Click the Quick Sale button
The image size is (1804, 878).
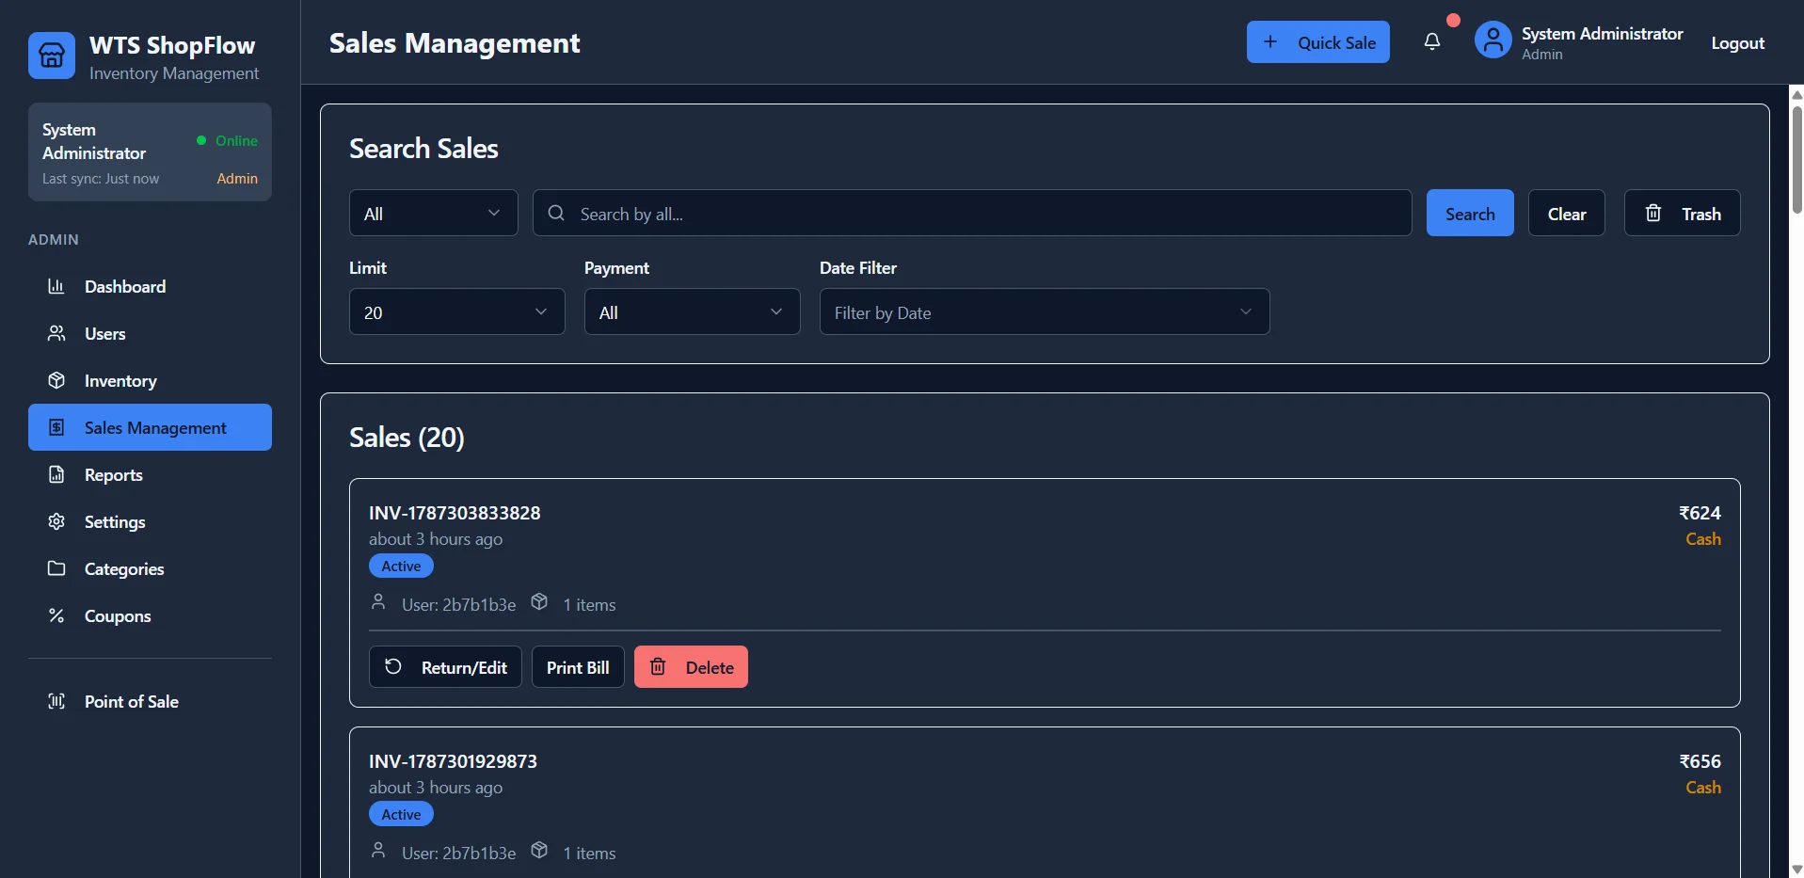coord(1317,42)
